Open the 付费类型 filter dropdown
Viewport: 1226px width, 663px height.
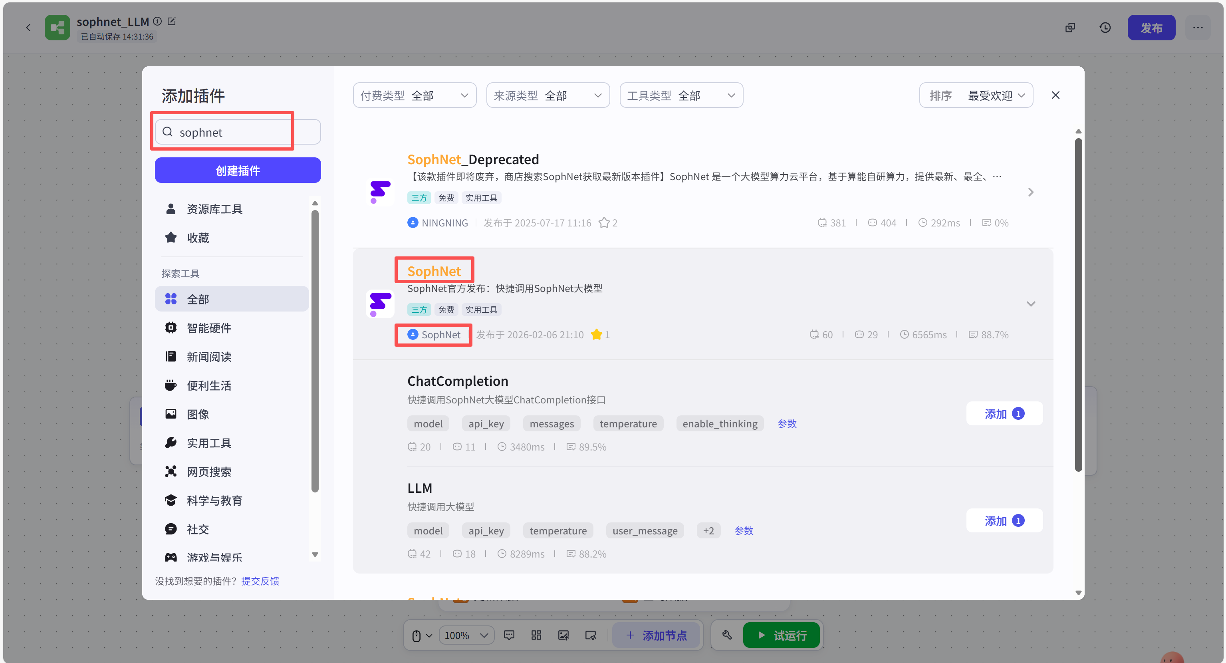414,95
